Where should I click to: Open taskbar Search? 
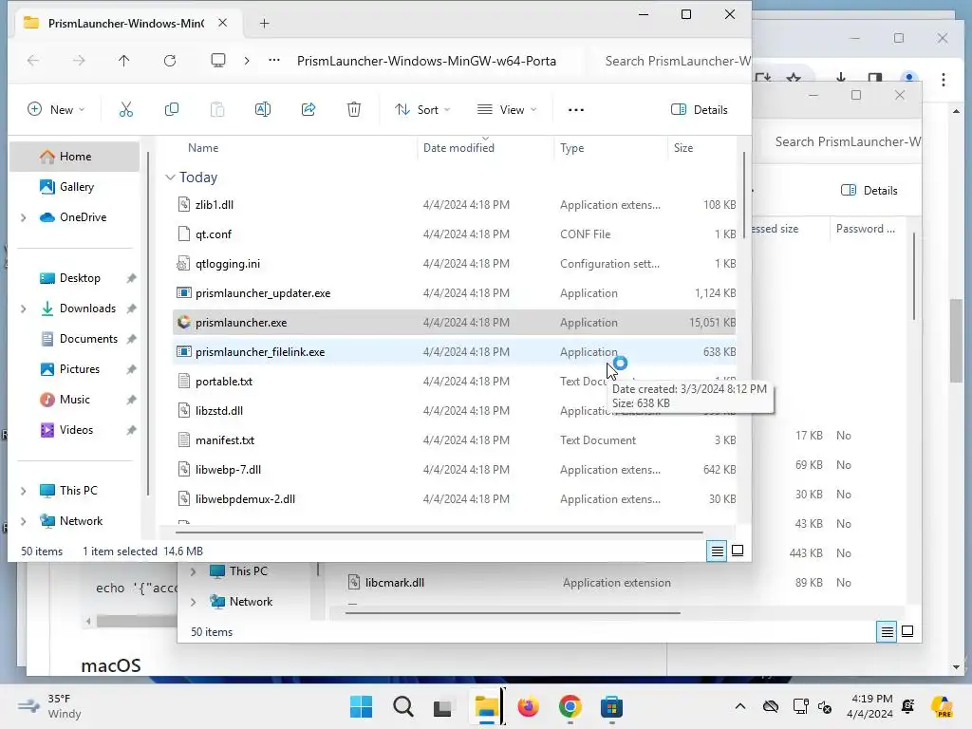pyautogui.click(x=402, y=706)
